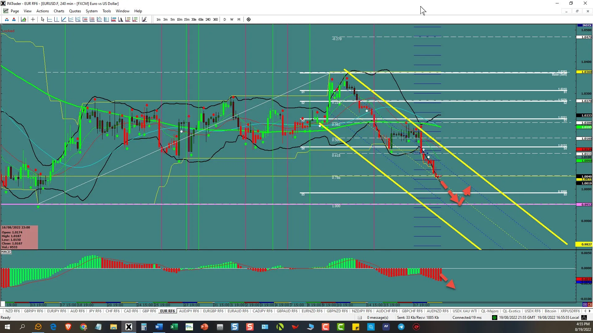
Task: Open the Tools menu
Action: [107, 11]
